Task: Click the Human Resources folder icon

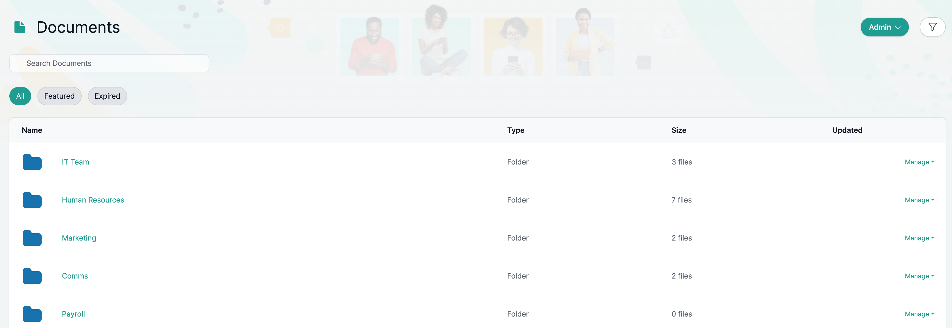Action: click(x=32, y=200)
